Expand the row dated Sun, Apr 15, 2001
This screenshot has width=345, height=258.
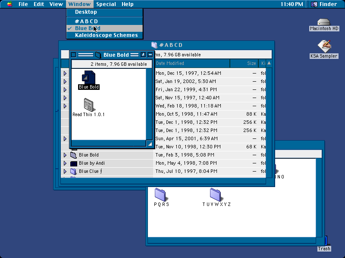tap(65, 138)
